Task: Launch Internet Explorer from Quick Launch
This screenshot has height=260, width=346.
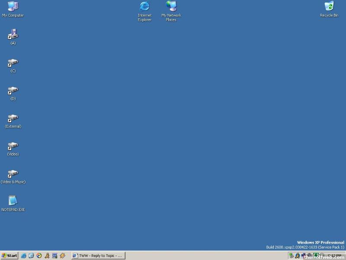Action: click(x=24, y=256)
